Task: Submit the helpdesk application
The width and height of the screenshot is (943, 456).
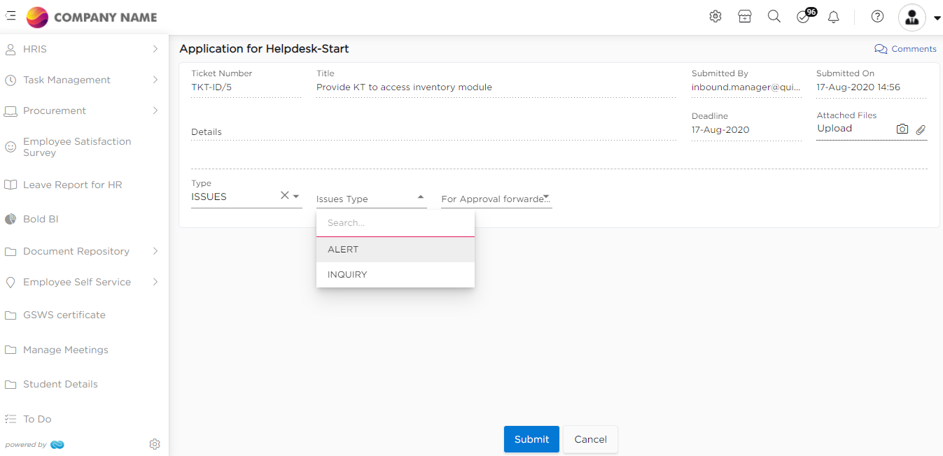Action: point(531,439)
